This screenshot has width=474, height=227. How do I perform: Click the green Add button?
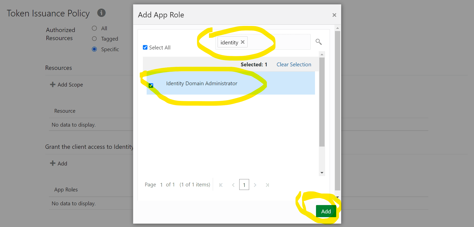[x=326, y=211]
